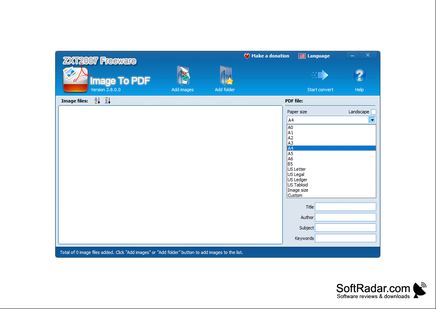
Task: Click status bar text 'Total of 0 image files added'
Action: click(x=87, y=252)
